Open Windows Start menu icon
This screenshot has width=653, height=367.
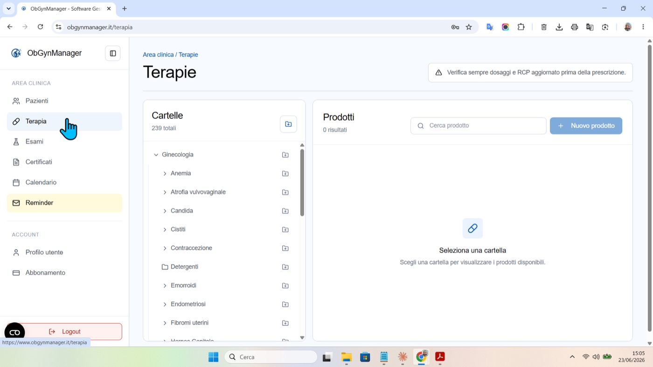click(213, 357)
